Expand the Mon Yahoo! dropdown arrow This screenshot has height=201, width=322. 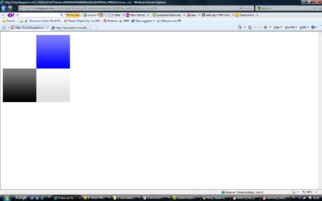148,15
